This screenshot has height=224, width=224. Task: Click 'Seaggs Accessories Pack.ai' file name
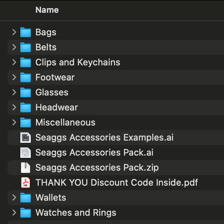[x=94, y=153]
